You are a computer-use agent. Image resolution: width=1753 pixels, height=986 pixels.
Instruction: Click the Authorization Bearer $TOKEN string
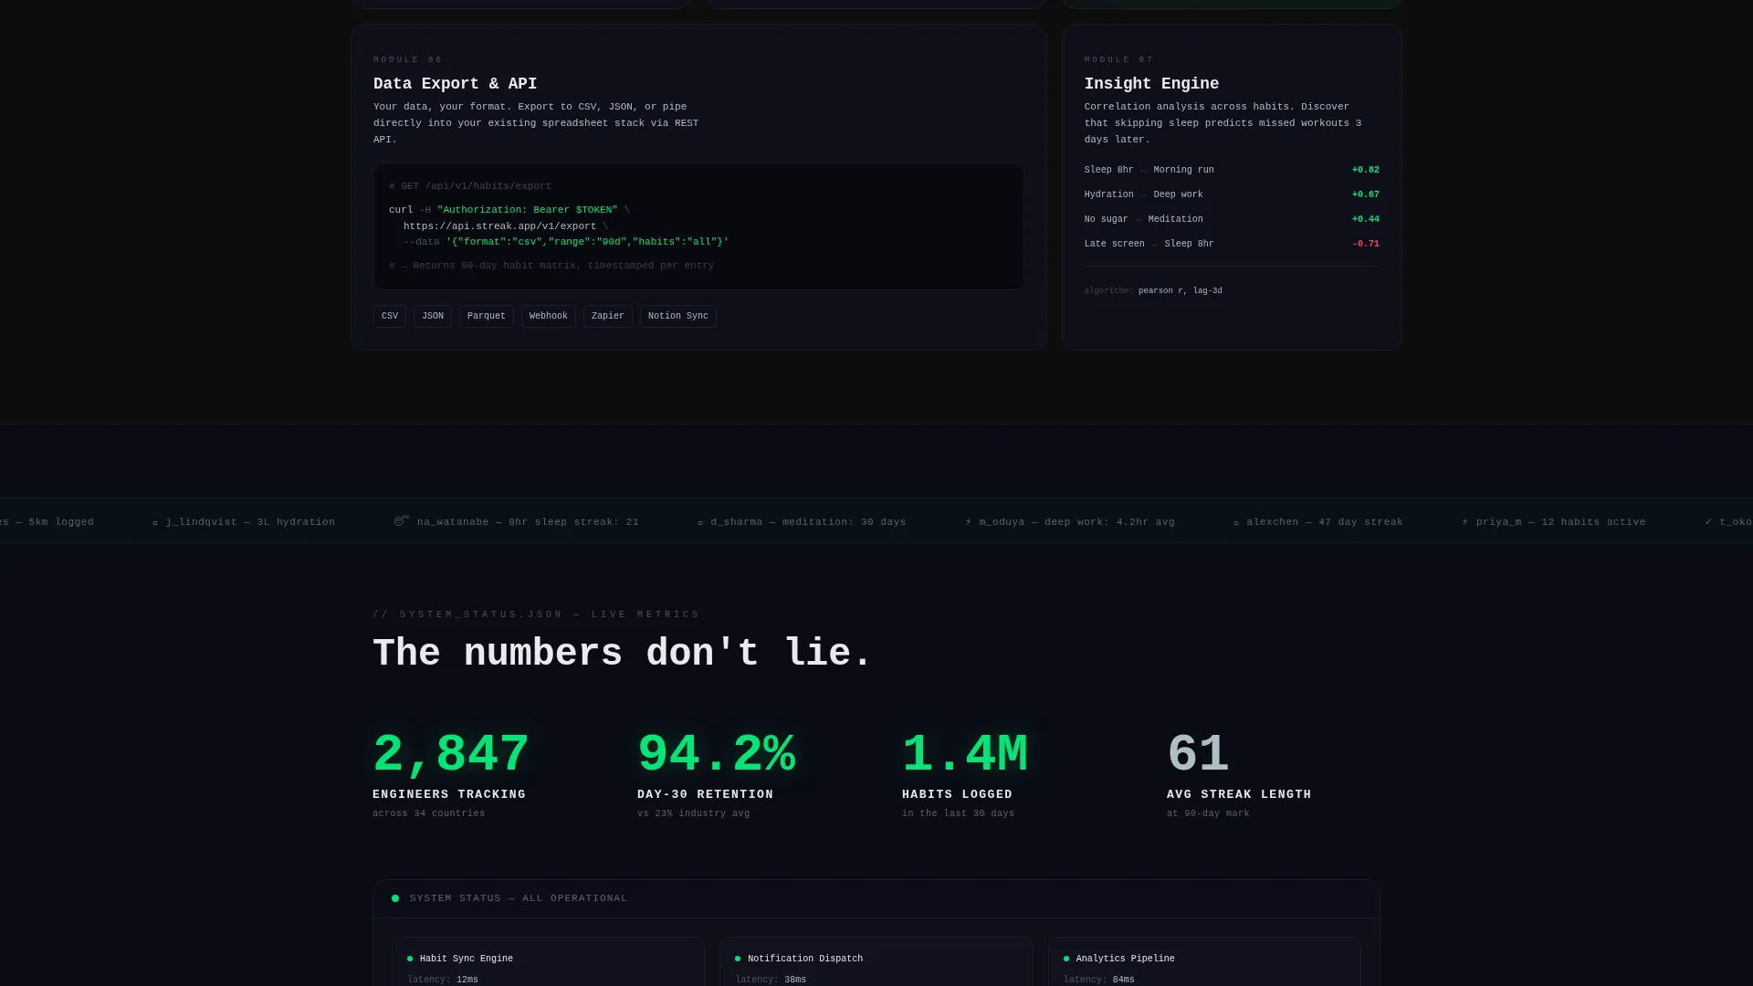coord(528,210)
